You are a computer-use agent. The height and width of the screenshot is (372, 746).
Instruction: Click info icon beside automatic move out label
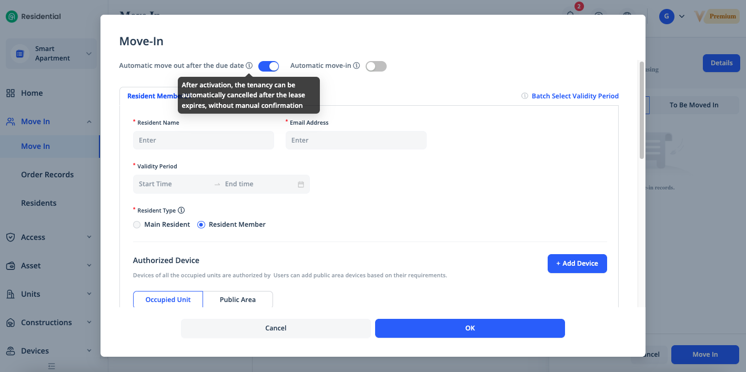[x=249, y=66]
